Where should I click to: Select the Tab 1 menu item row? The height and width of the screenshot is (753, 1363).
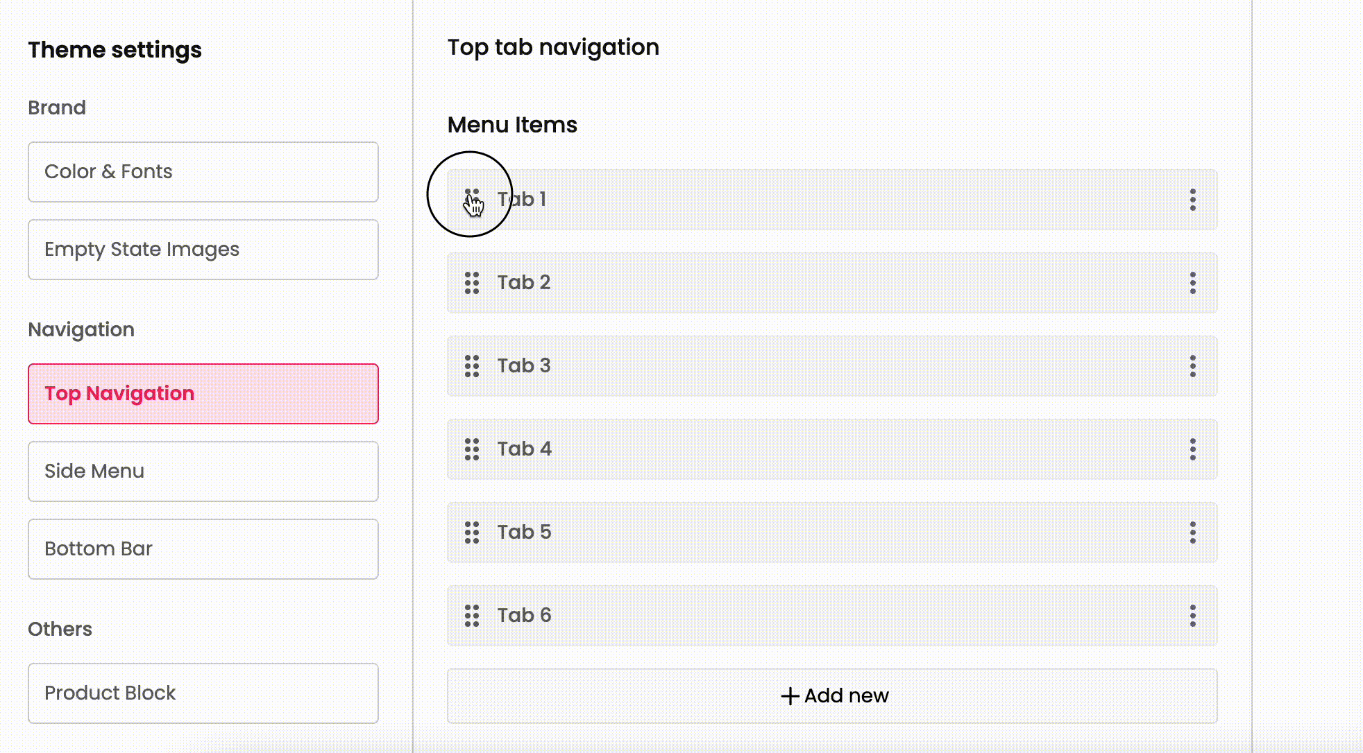pyautogui.click(x=833, y=200)
